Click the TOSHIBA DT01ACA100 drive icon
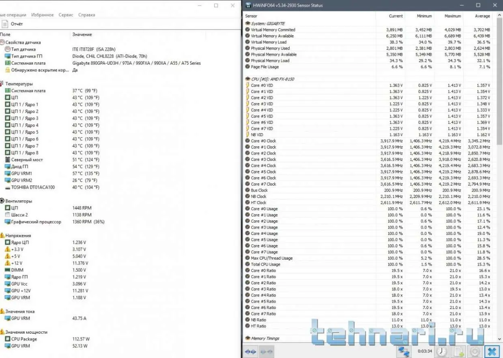 [8, 187]
